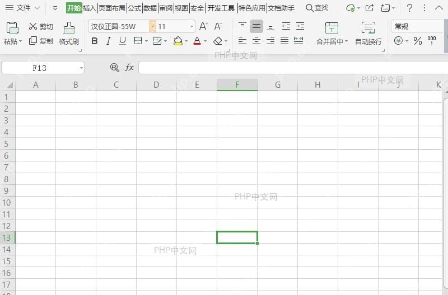Open the number format 常规 box
Image resolution: width=448 pixels, height=295 pixels.
pyautogui.click(x=417, y=26)
